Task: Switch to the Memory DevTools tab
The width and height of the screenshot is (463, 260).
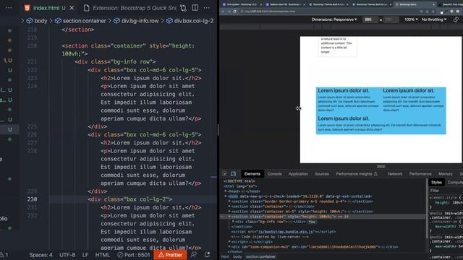Action: [446, 174]
